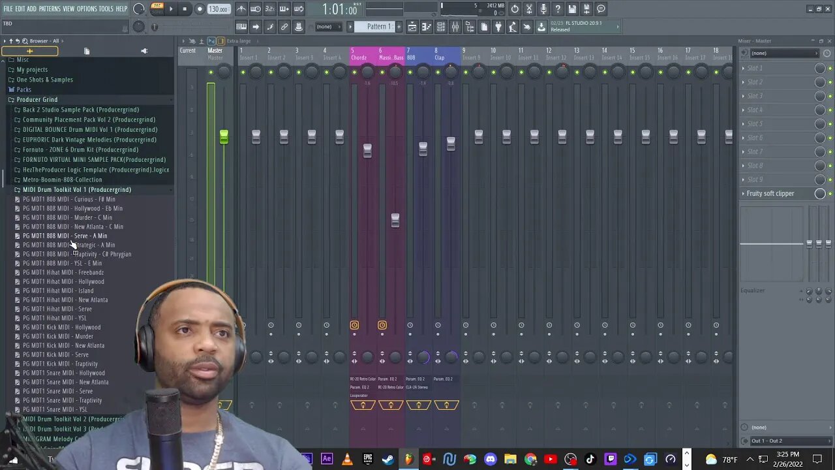Toggle Clap track enable light

438,72
